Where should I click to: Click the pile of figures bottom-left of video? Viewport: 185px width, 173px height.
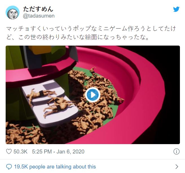(24, 133)
